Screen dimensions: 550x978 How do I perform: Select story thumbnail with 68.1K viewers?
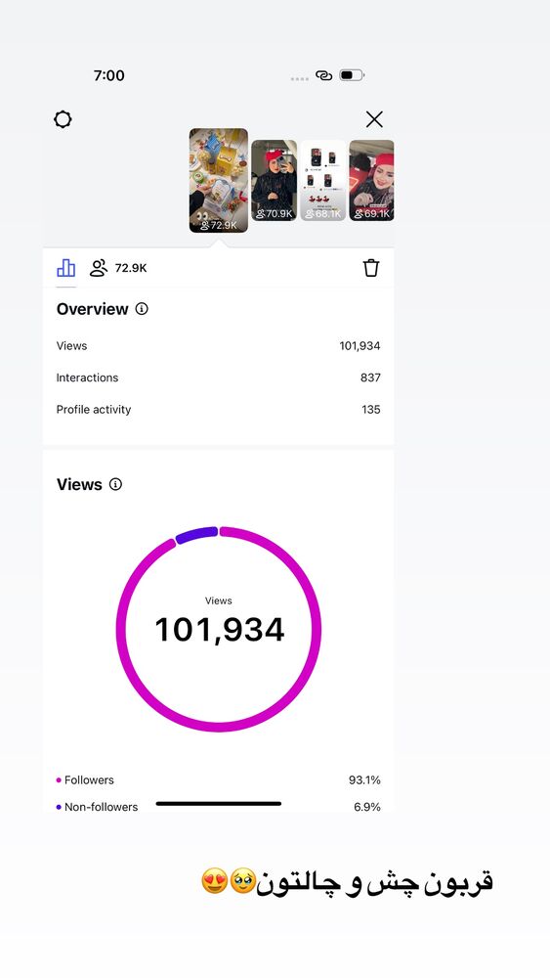point(323,180)
